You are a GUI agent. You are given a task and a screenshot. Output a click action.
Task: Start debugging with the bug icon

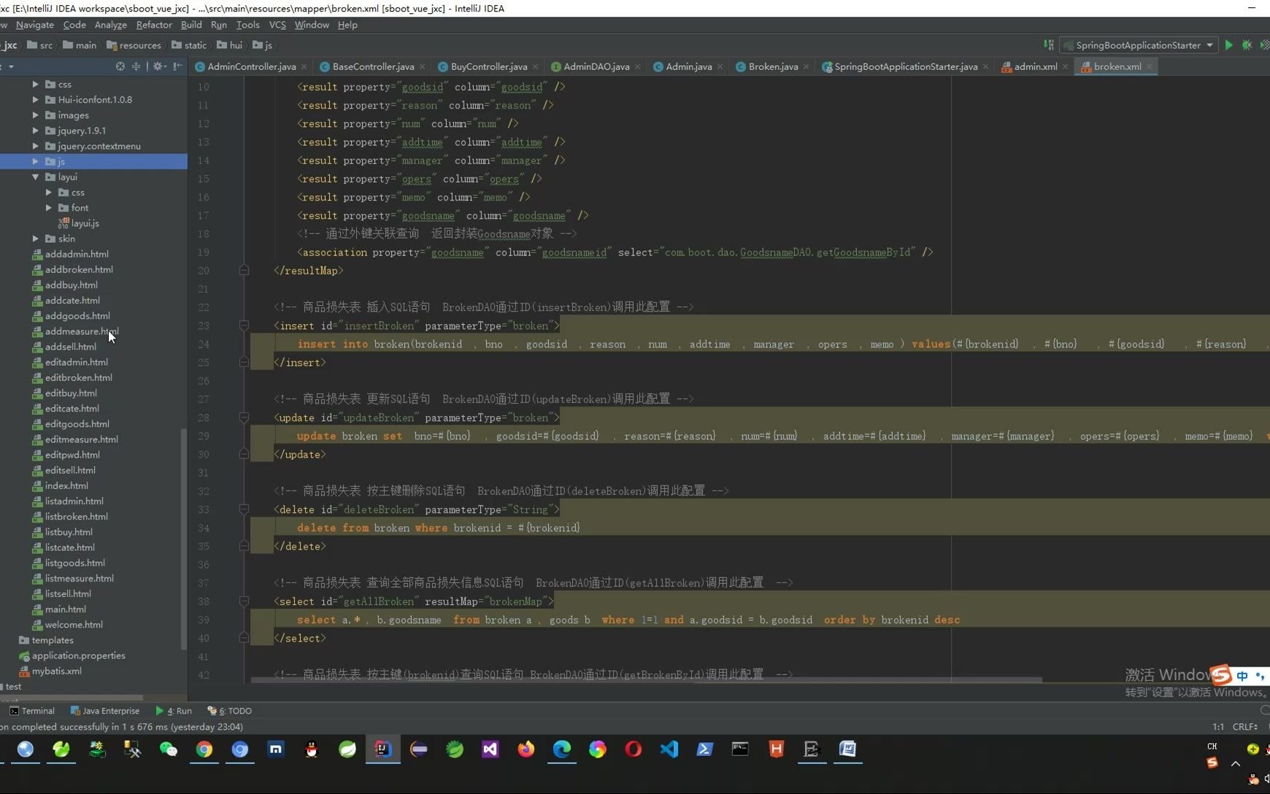click(x=1247, y=45)
